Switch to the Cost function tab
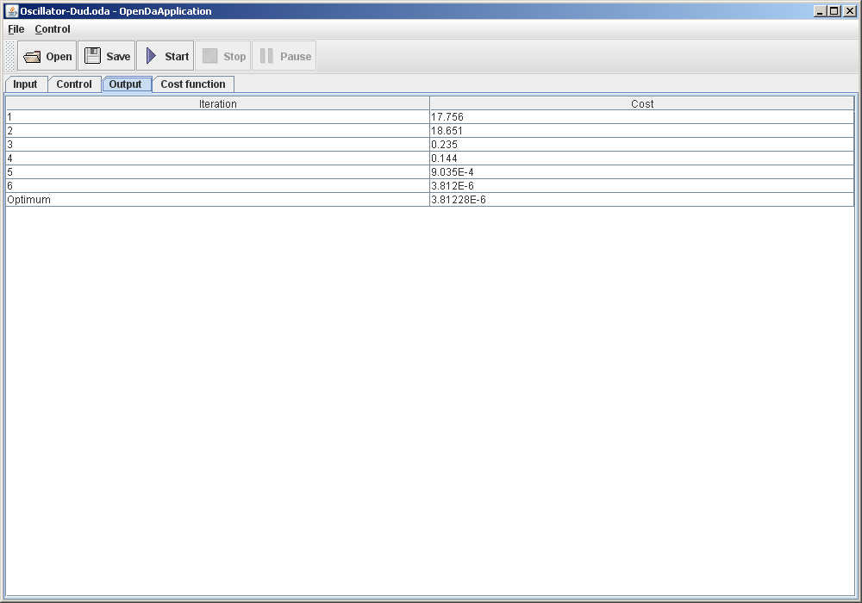Viewport: 862px width, 603px height. [x=193, y=84]
